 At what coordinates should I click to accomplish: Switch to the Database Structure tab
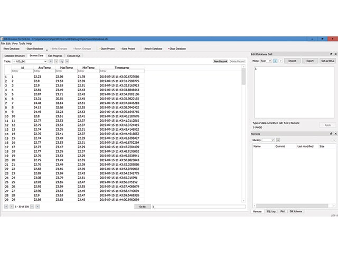15,56
